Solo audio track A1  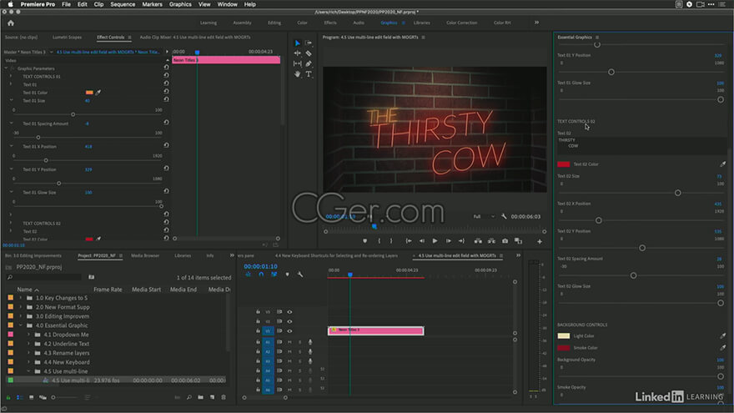pyautogui.click(x=300, y=342)
